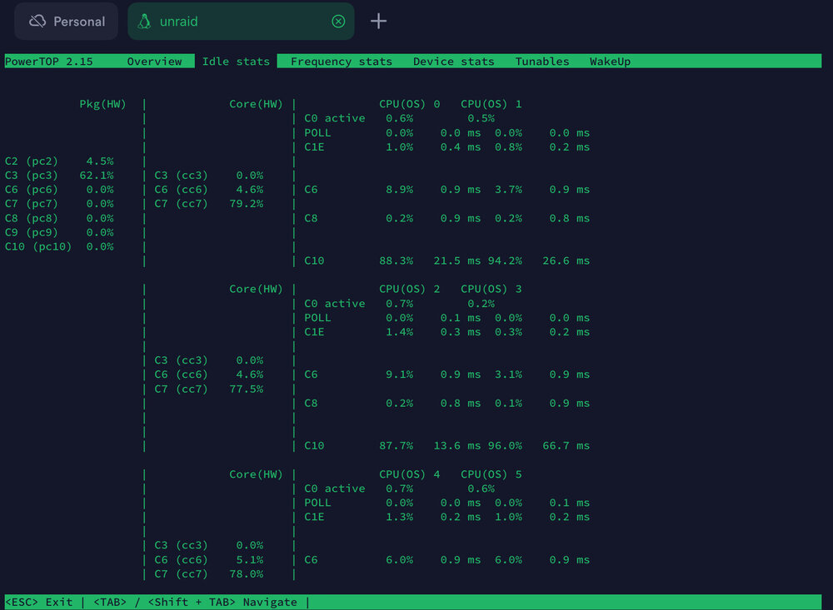Click the C6 9.1% value for CPU 2
Screen dimensions: 833x610
pyautogui.click(x=399, y=374)
